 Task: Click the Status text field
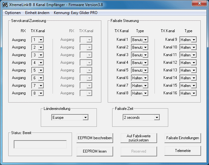click(40, 144)
